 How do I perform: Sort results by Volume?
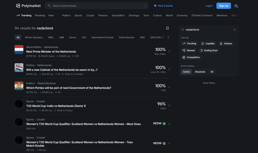point(226,43)
